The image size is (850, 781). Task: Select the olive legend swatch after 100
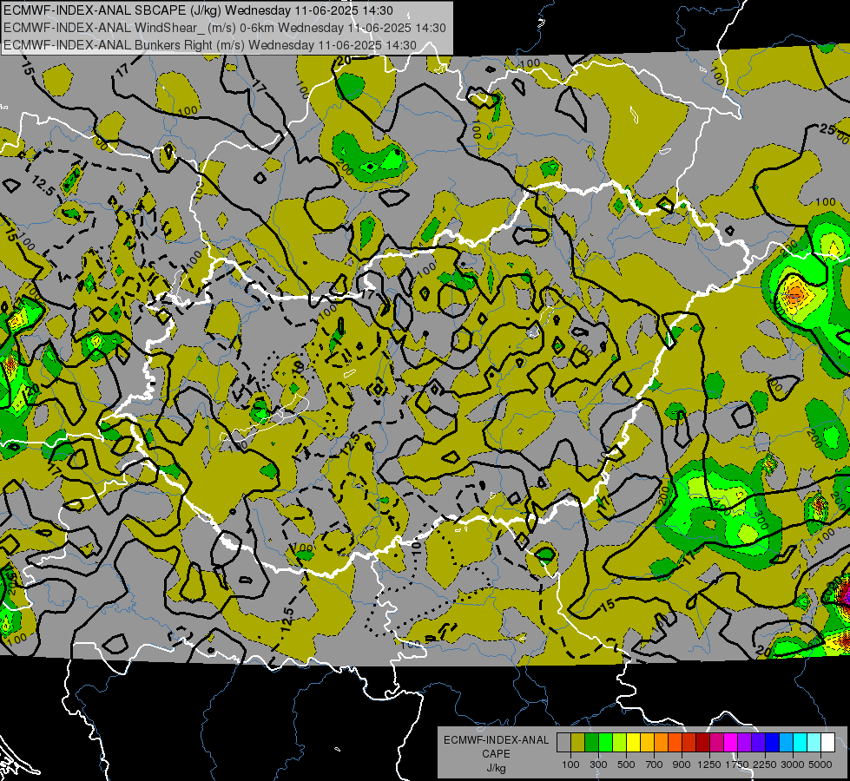(577, 743)
